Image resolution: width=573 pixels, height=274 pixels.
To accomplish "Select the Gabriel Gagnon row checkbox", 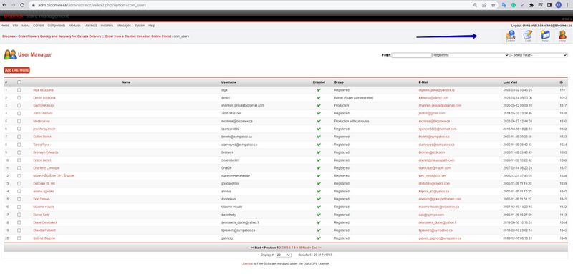I will [19, 238].
